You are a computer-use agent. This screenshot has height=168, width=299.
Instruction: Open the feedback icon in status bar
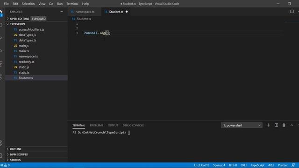pyautogui.click(x=293, y=165)
